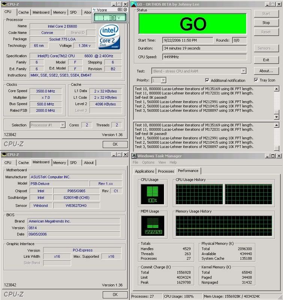
Task: Toggle the Additional notification checkbox
Action: pyautogui.click(x=207, y=80)
